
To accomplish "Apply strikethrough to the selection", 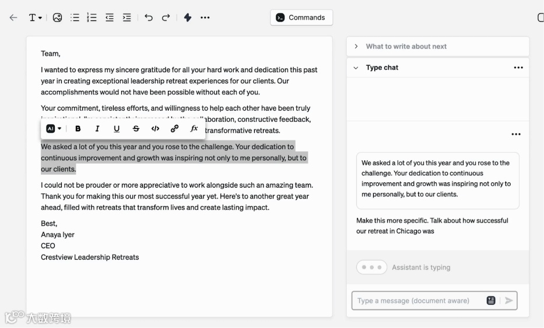I will pyautogui.click(x=136, y=129).
